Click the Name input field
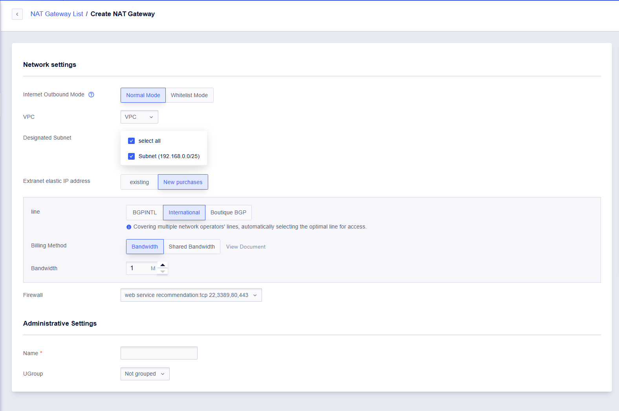 coord(159,353)
